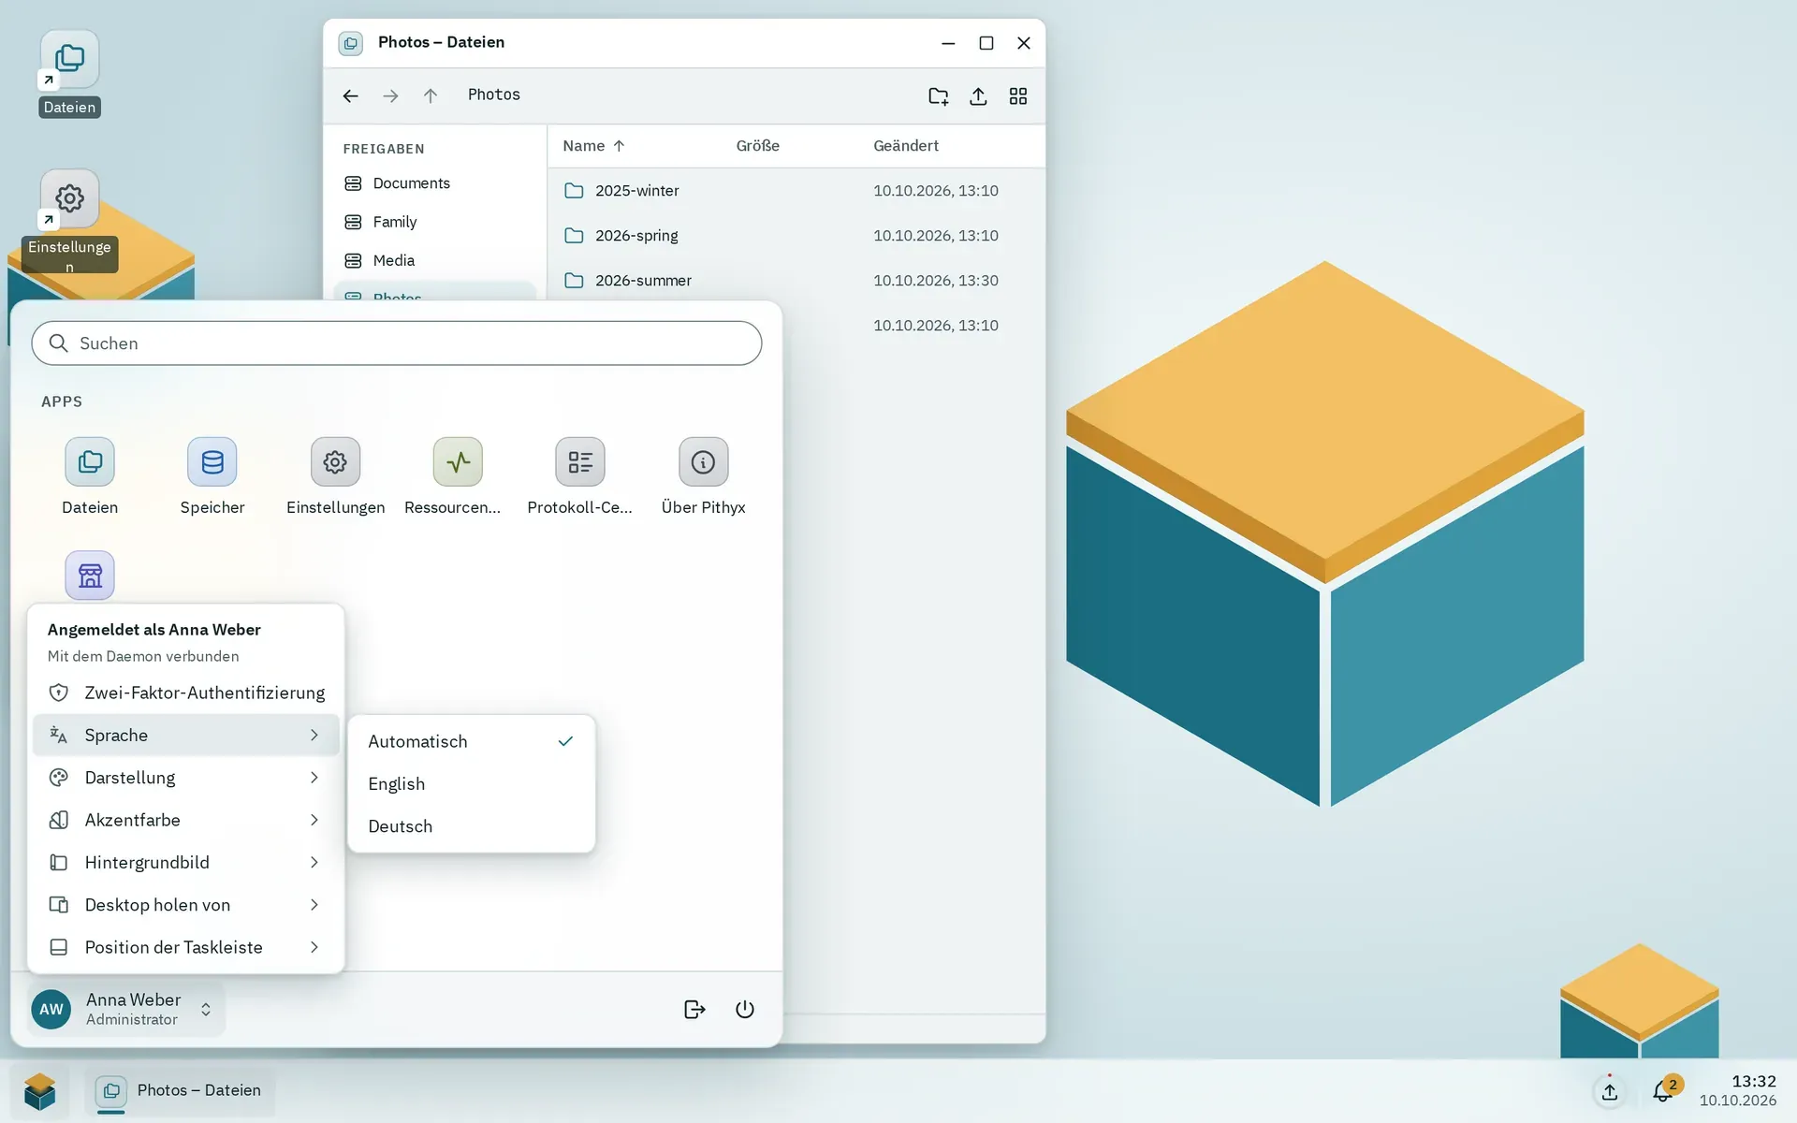1797x1123 pixels.
Task: Open Position der Taskleiste menu entry
Action: [x=185, y=947]
